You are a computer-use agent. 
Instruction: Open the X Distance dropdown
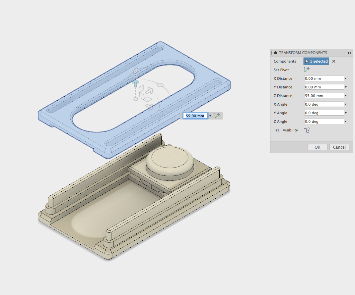[x=345, y=78]
